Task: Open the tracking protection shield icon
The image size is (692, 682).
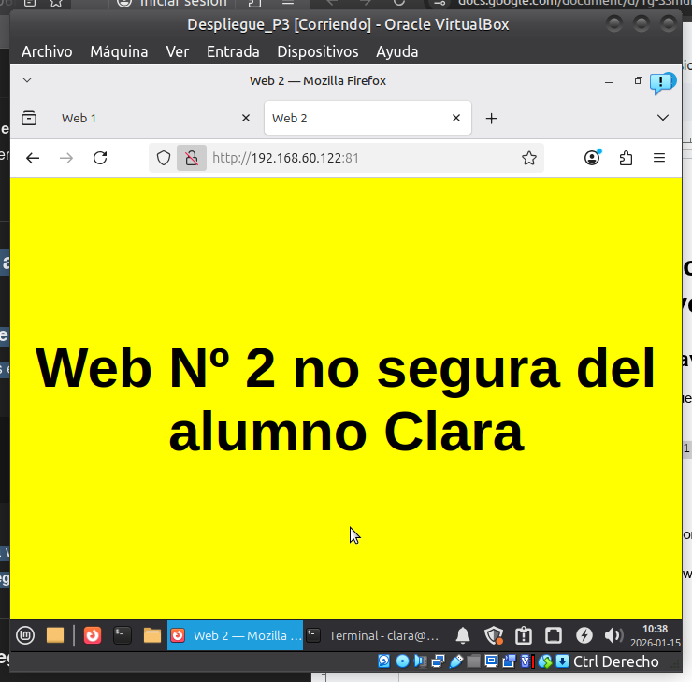Action: (x=164, y=158)
